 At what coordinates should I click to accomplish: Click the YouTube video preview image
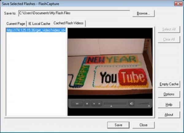tap(110, 66)
